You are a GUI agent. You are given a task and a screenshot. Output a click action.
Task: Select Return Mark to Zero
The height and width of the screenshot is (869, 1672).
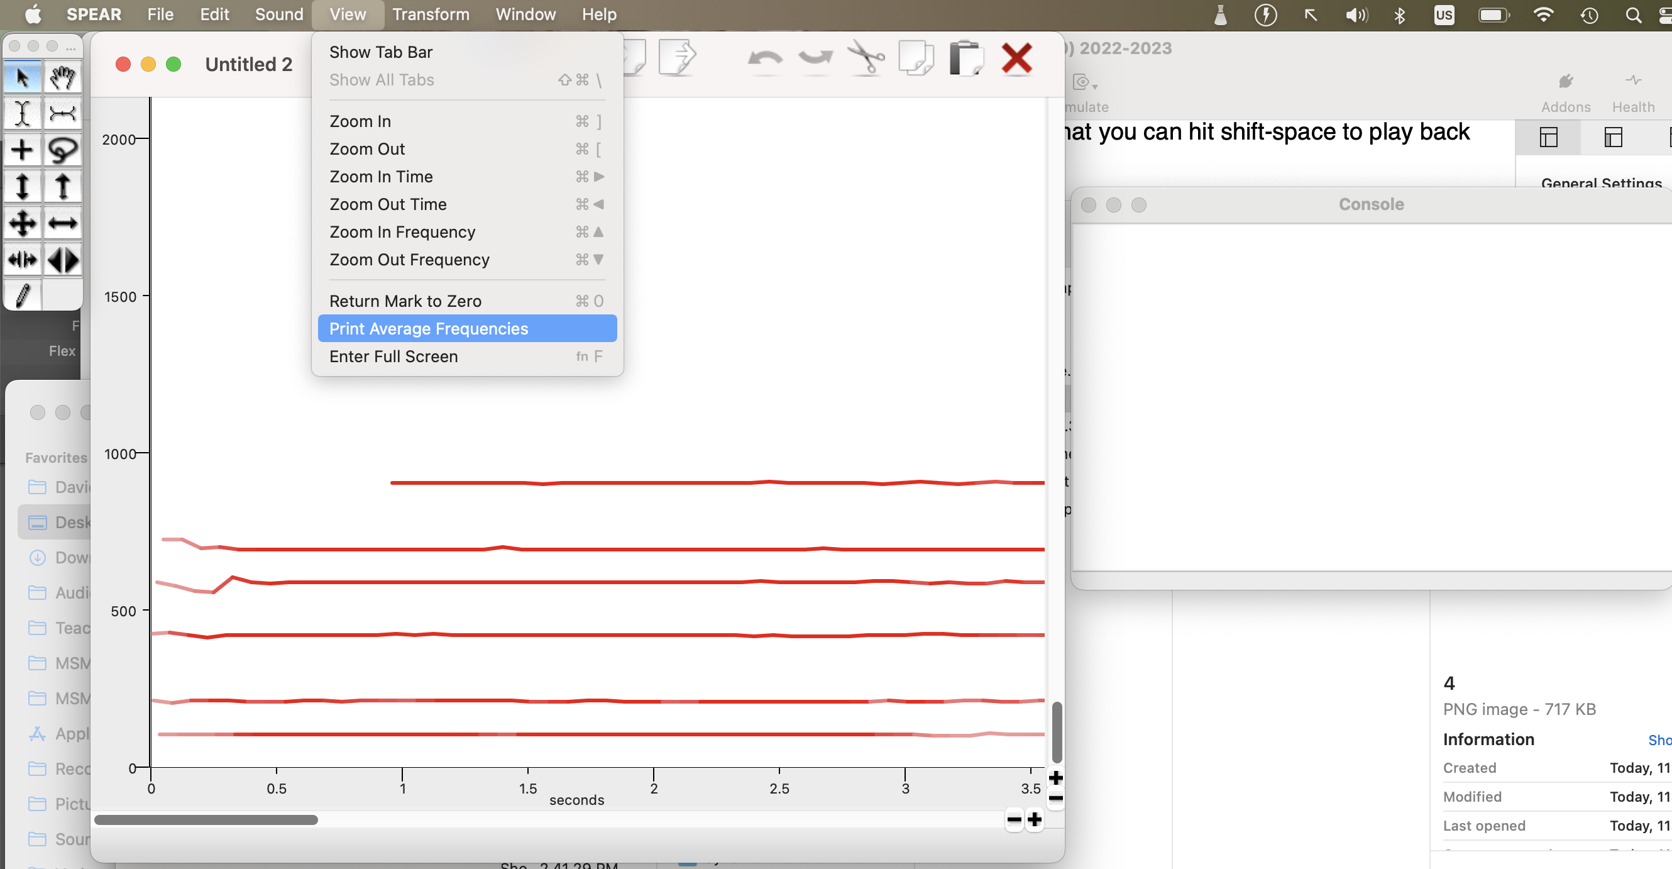[x=405, y=301]
